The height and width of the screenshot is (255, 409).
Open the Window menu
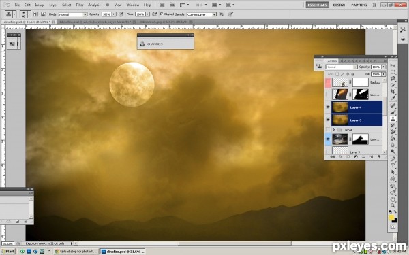[132, 5]
